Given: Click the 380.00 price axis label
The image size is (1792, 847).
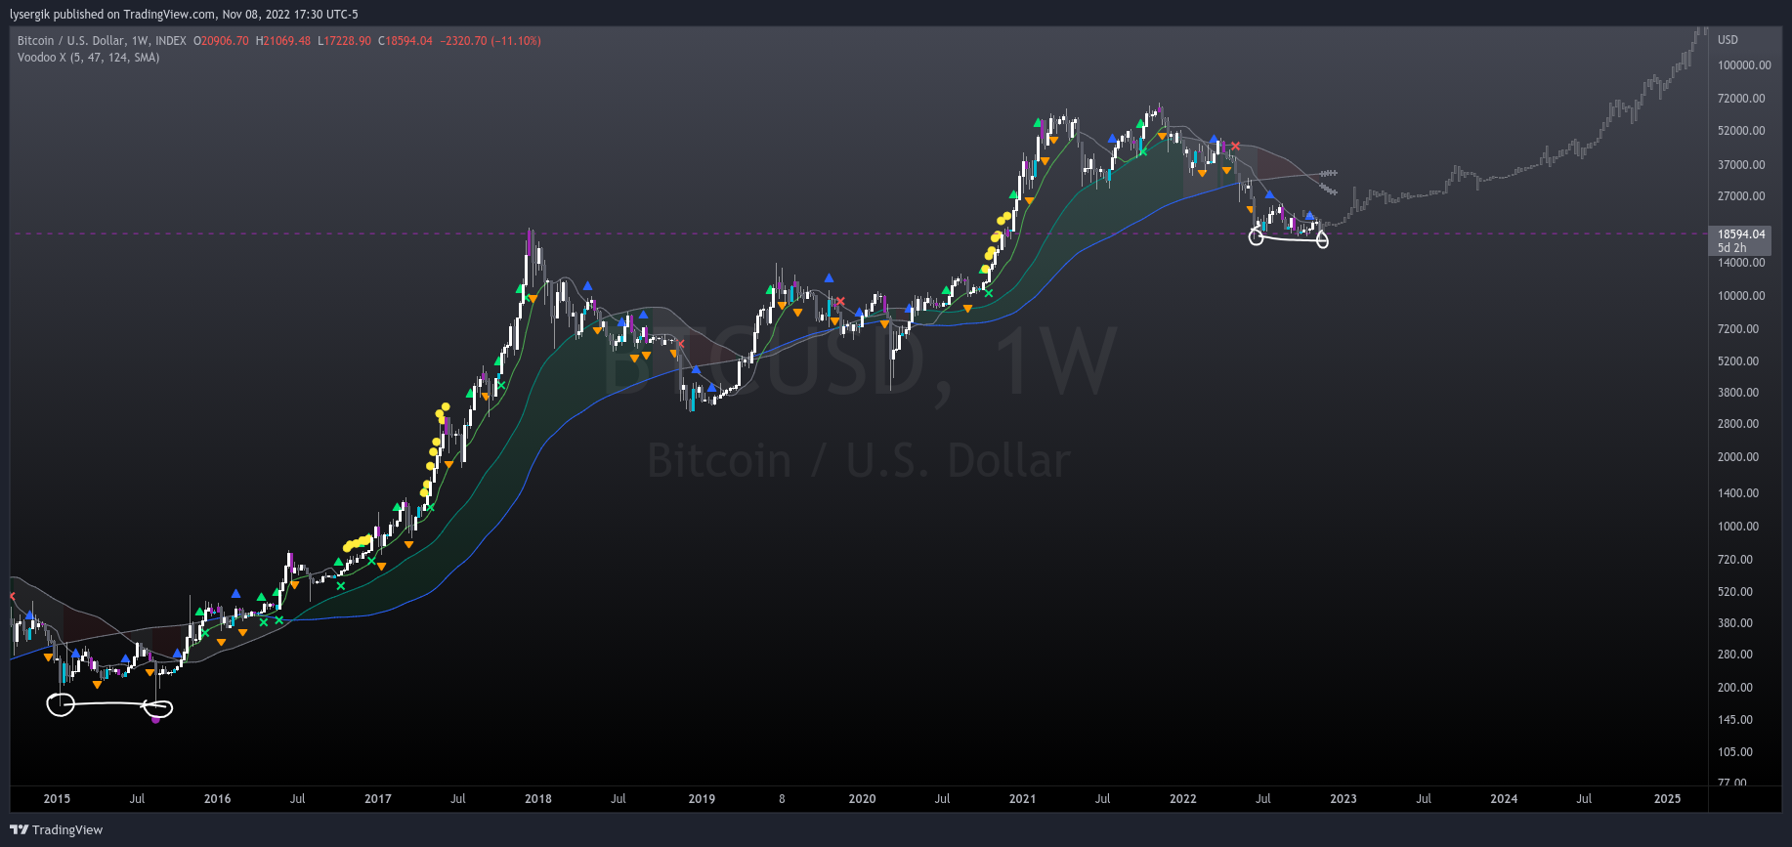Looking at the screenshot, I should tap(1735, 623).
